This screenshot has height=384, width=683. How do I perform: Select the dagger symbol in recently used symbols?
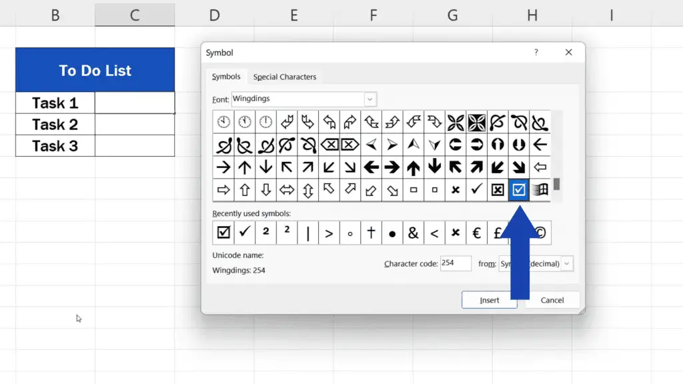click(x=372, y=233)
